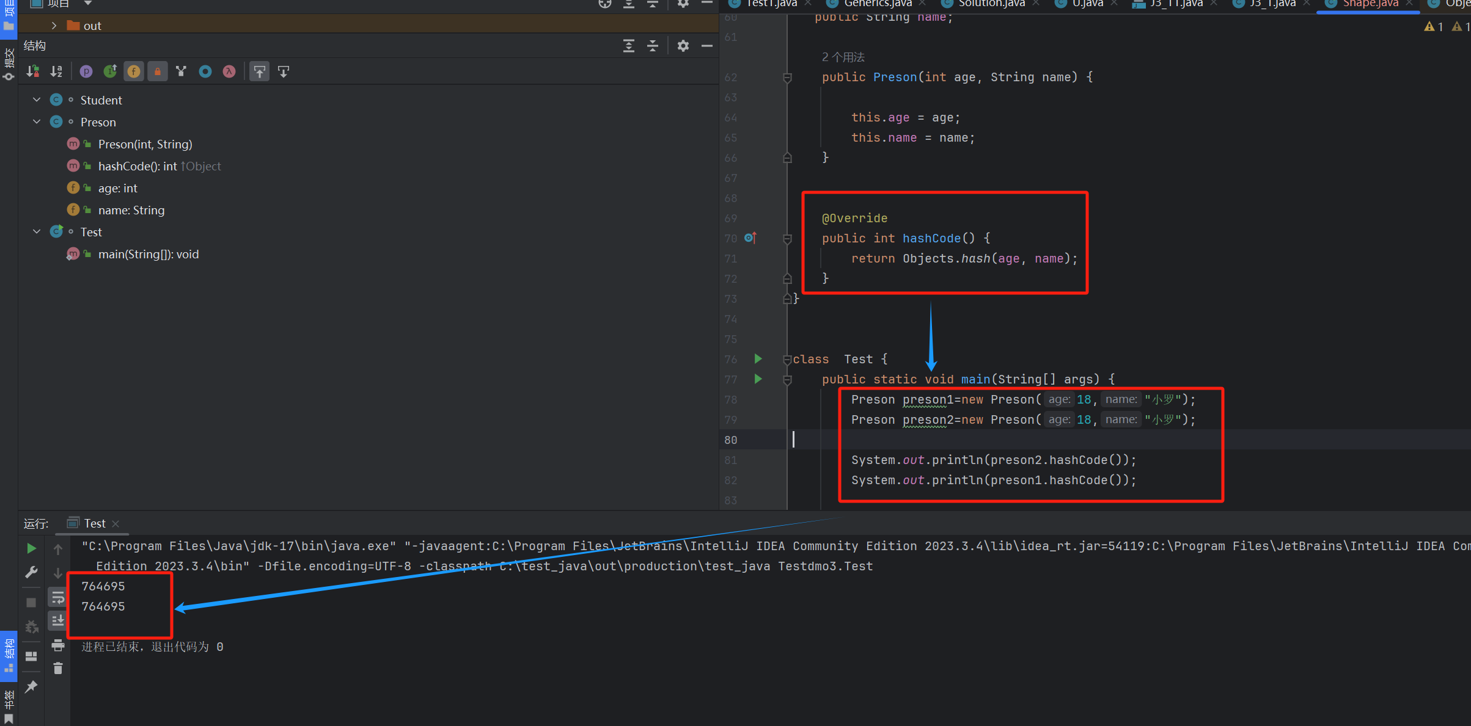Close the Test run tab
This screenshot has height=726, width=1471.
116,524
